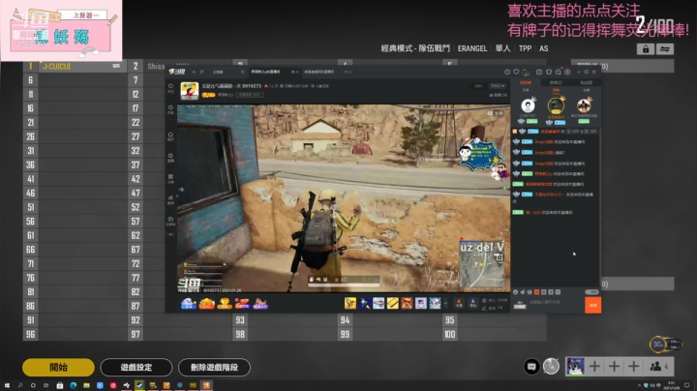The width and height of the screenshot is (697, 391).
Task: Select the middle tab in chat panel
Action: tap(556, 82)
